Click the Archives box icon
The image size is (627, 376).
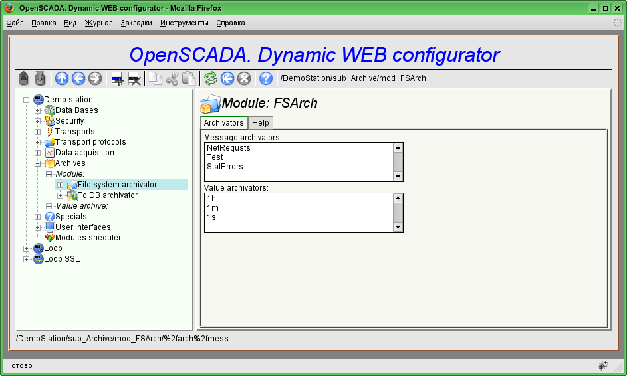pos(50,163)
